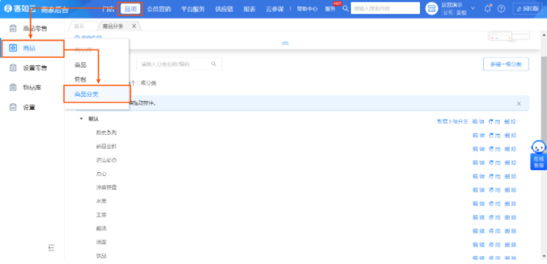Click the magnifier icon in category search box
The image size is (547, 264).
214,64
